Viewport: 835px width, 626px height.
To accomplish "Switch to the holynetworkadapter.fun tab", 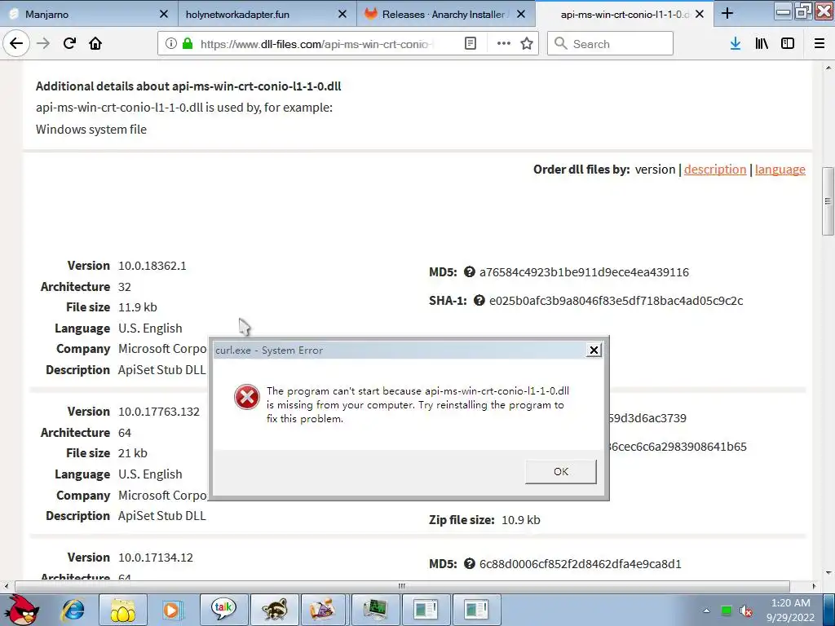I will (267, 15).
